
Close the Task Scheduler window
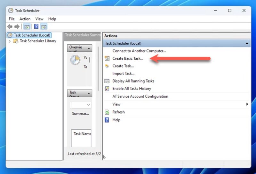tap(244, 11)
